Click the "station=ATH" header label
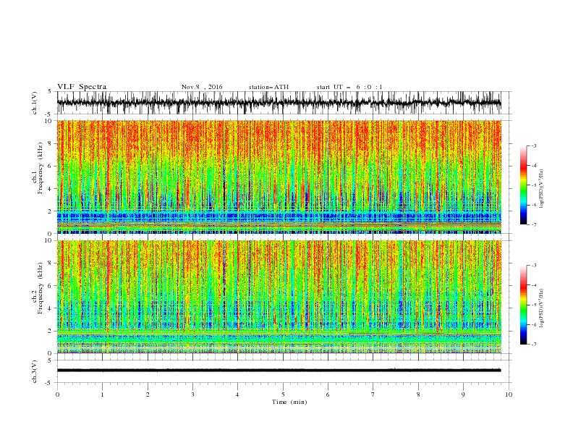 (x=268, y=87)
